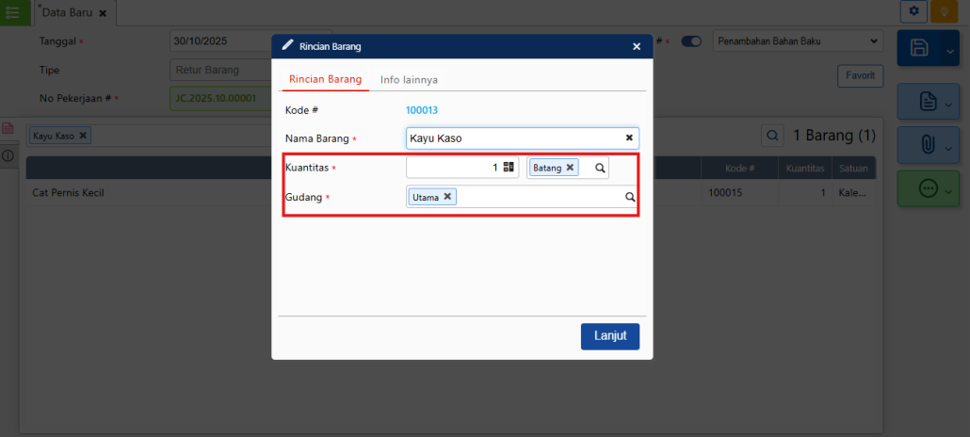
Task: Select the Rincian Barang tab
Action: 325,80
